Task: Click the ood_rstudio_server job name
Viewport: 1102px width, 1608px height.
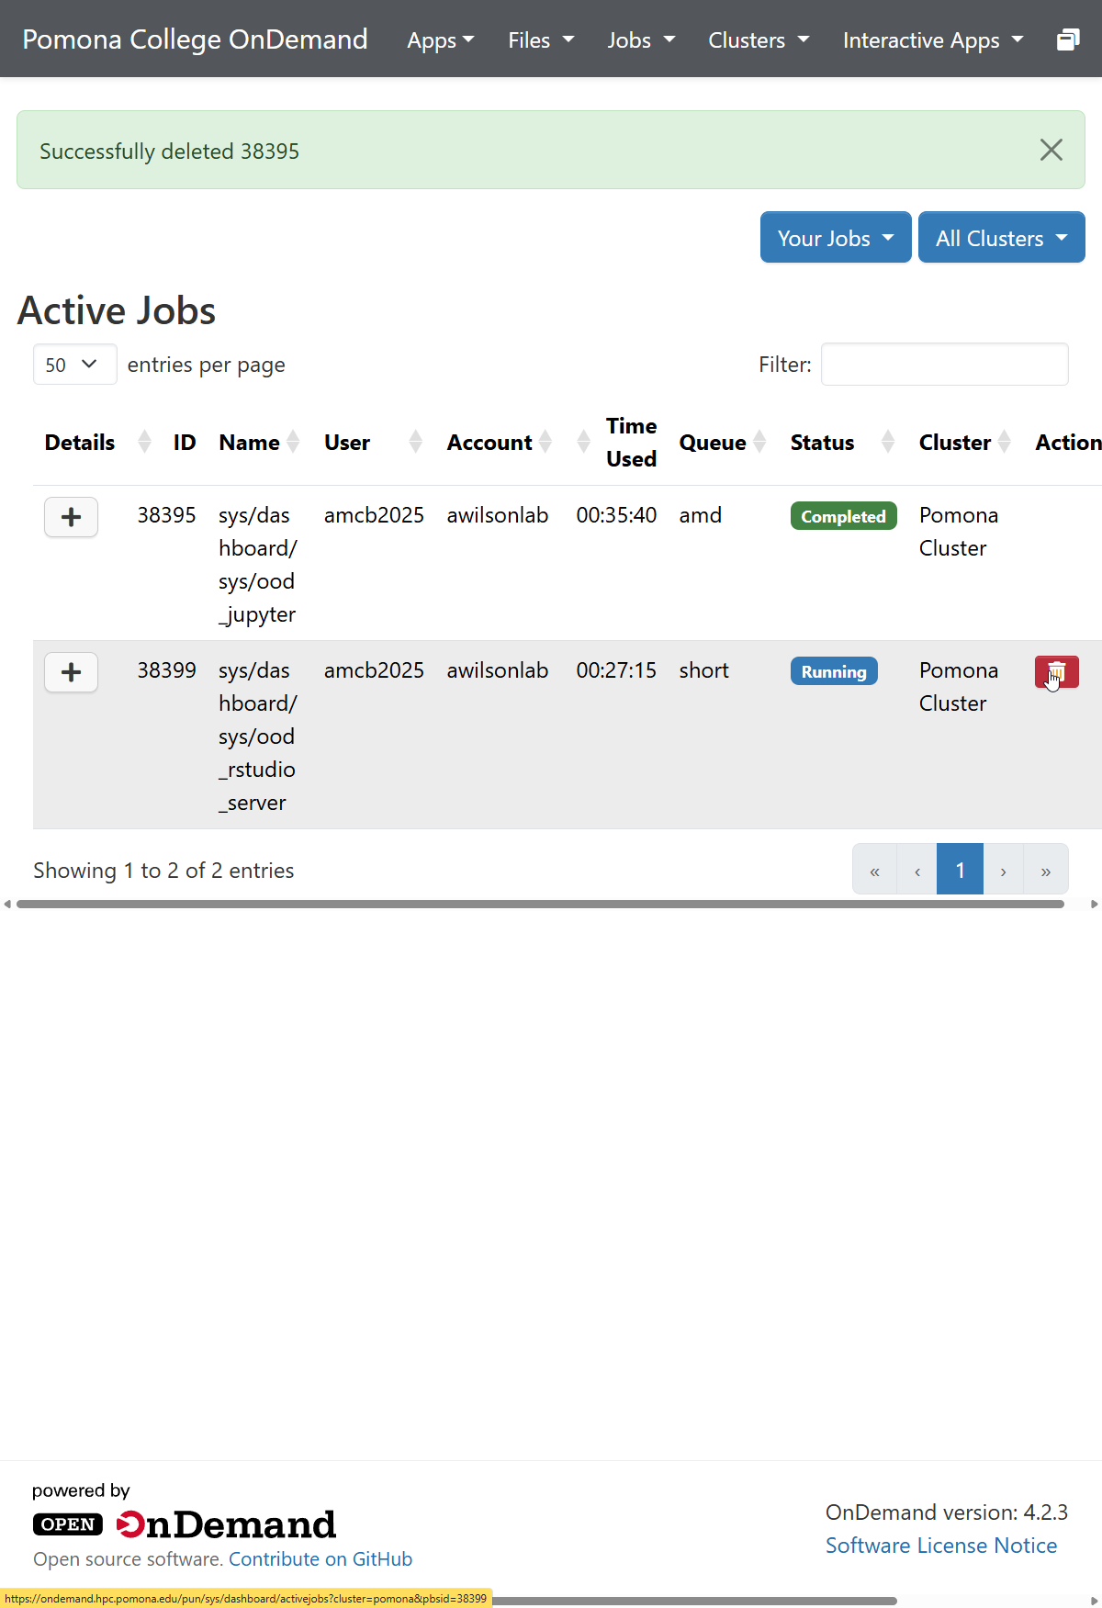Action: click(258, 737)
